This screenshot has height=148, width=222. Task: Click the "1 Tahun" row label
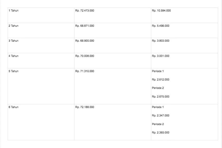pyautogui.click(x=13, y=11)
